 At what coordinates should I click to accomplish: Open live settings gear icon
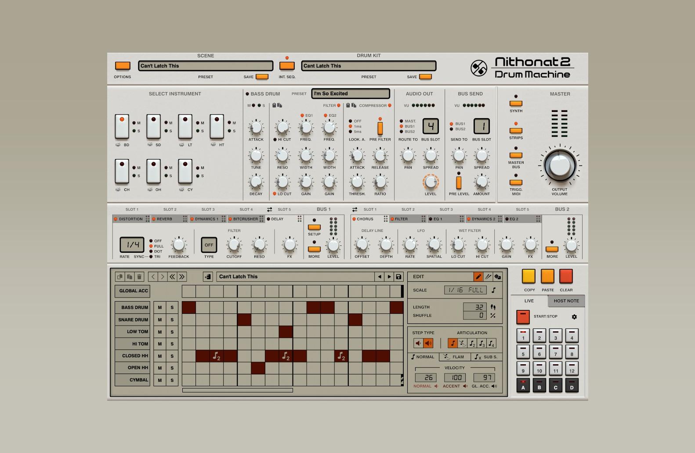[x=574, y=316]
